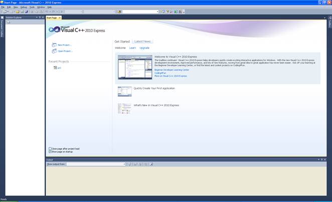Open the Document Outline side tab
The height and width of the screenshot is (202, 332).
(x=2, y=27)
